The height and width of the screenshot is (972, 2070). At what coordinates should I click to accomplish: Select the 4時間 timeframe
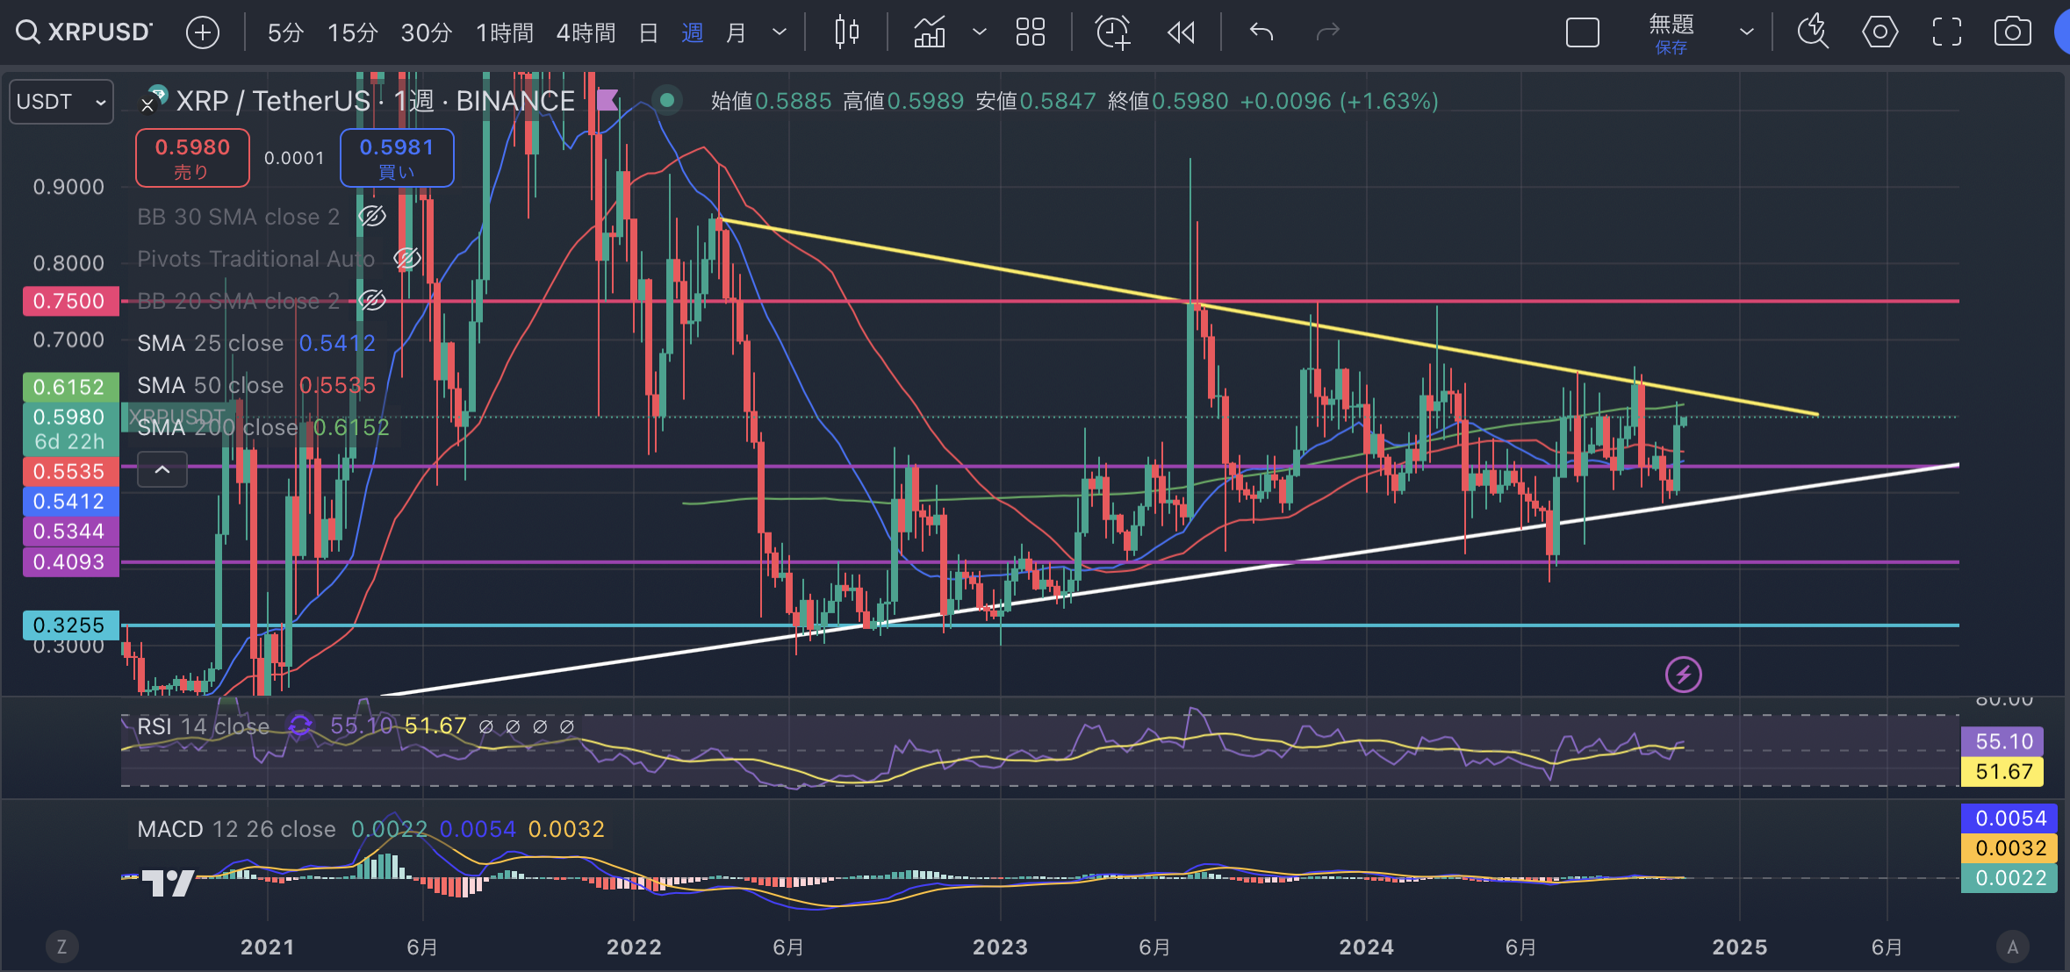click(586, 32)
